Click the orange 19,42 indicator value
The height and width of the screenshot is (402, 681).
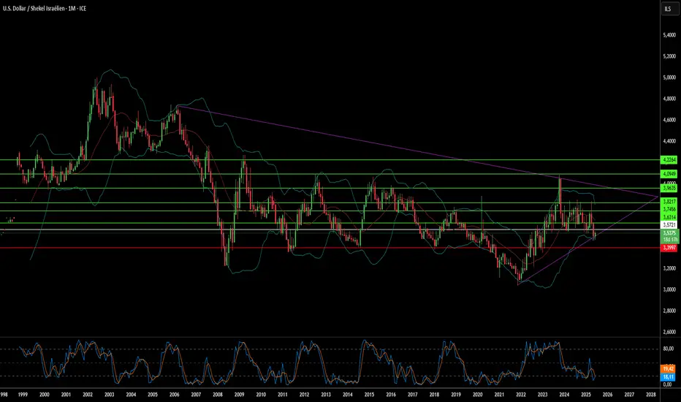668,368
